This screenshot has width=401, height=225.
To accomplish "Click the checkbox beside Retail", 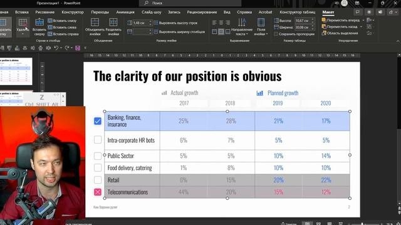I will click(98, 180).
